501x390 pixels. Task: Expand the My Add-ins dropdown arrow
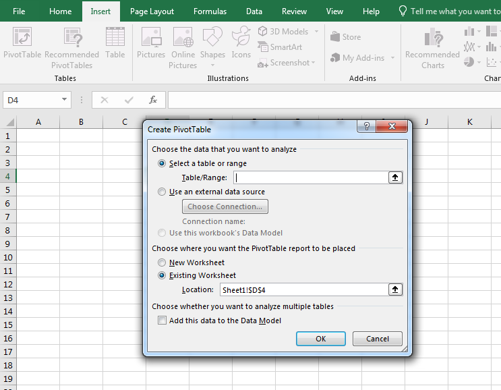392,58
